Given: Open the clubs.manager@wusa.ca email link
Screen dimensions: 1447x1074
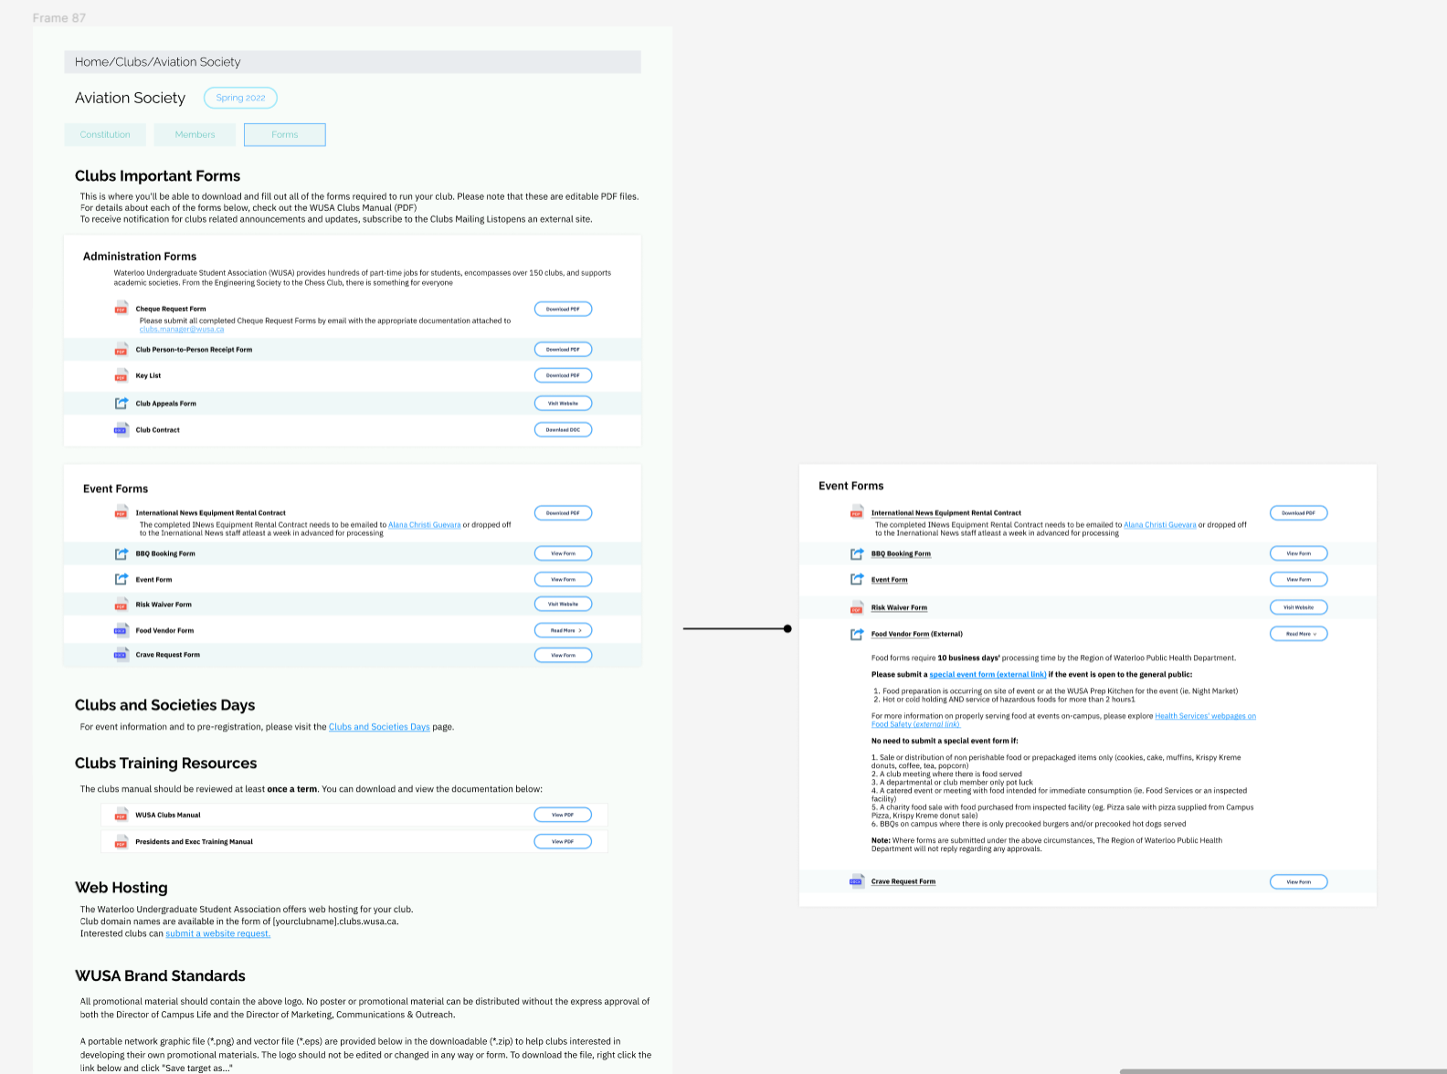Looking at the screenshot, I should click(x=182, y=329).
